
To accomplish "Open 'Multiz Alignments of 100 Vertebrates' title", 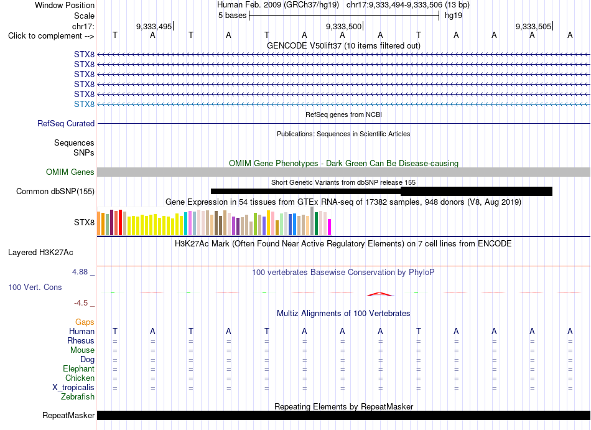I will pyautogui.click(x=343, y=314).
